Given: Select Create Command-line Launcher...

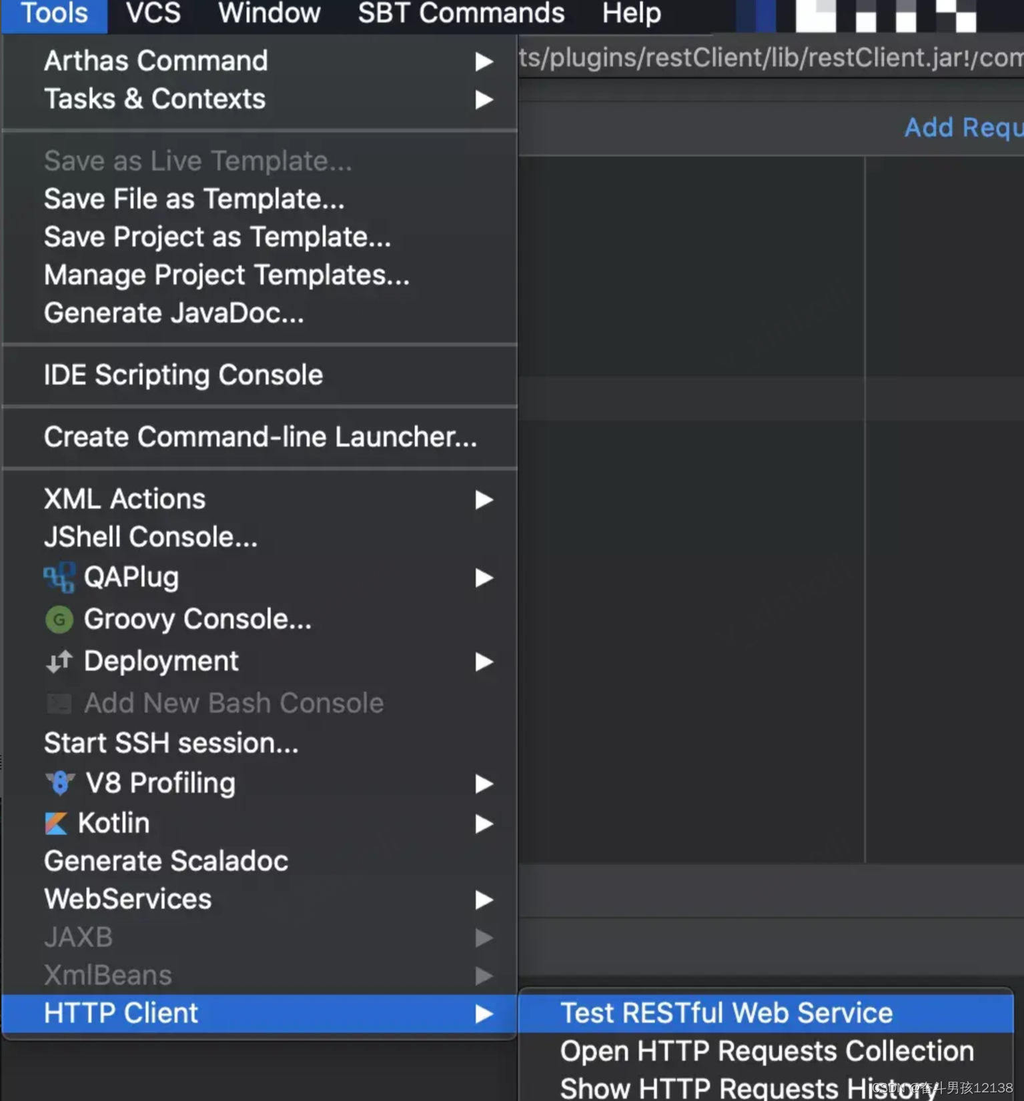Looking at the screenshot, I should click(x=259, y=437).
